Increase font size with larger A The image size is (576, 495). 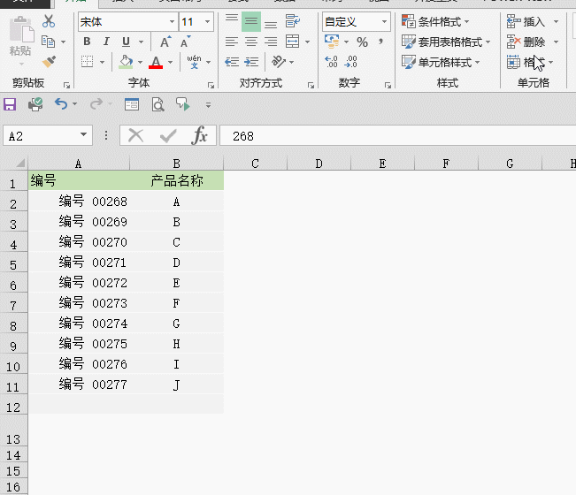pos(165,42)
